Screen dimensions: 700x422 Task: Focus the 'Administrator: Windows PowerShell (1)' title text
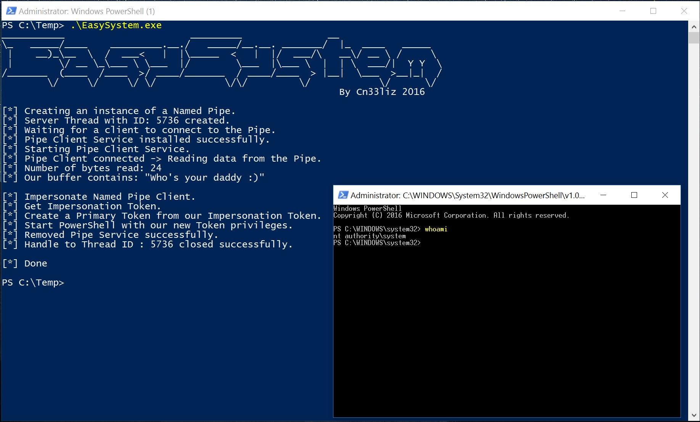(x=87, y=11)
